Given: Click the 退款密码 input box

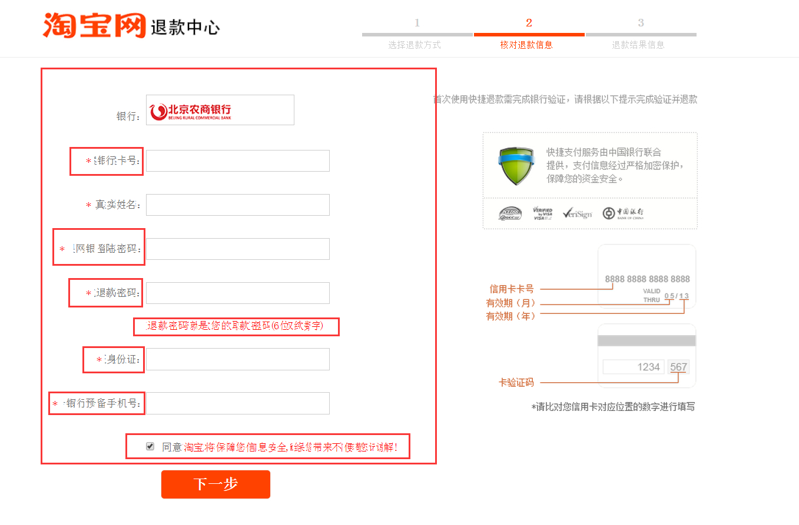Looking at the screenshot, I should [x=237, y=293].
